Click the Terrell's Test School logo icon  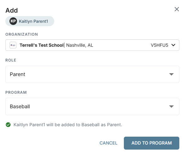coord(13,45)
